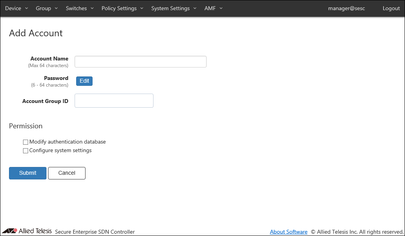The width and height of the screenshot is (405, 236).
Task: Click the Allied Telesis logo in footer
Action: (27, 231)
